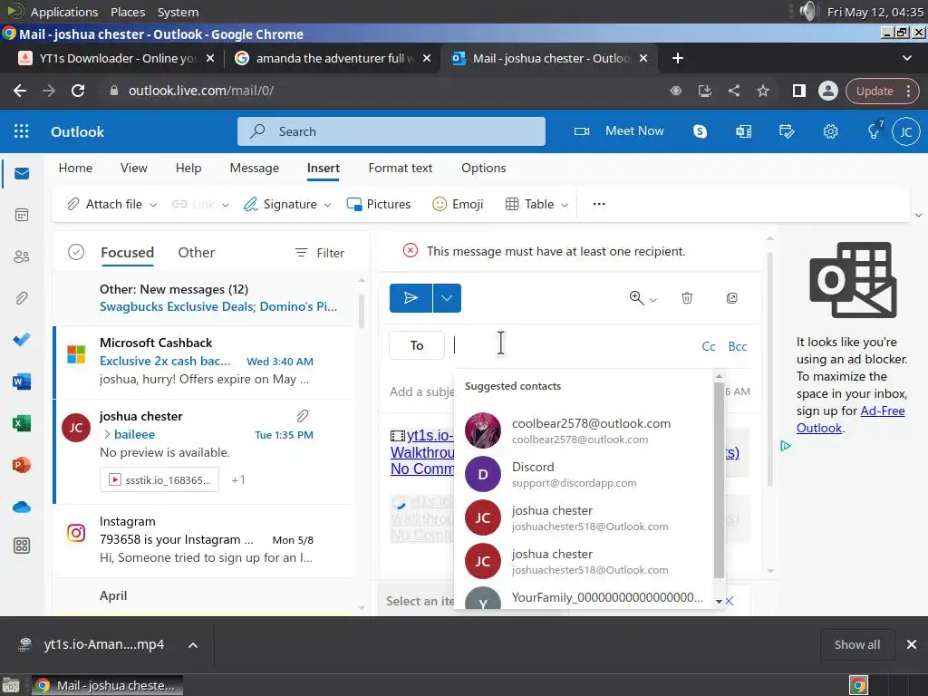This screenshot has height=696, width=928.
Task: Open Filter menu in message list
Action: (320, 254)
